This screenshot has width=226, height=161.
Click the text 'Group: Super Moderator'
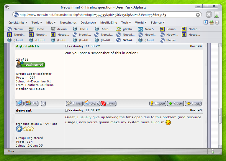34,74
